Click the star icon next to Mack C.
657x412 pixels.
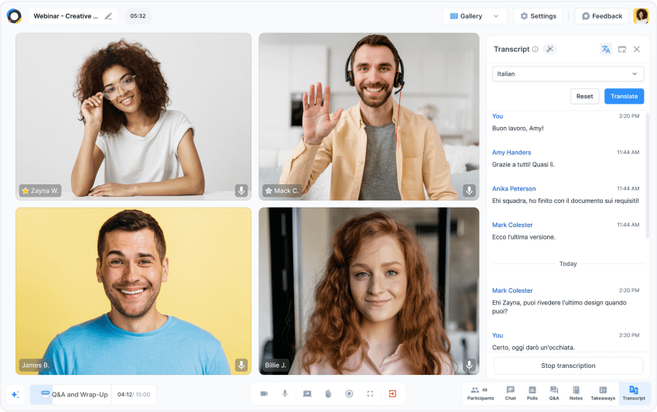[269, 191]
